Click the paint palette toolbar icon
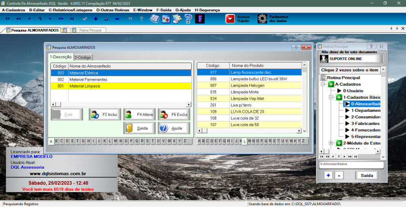Screen dimensions: 406x207 click(177, 18)
